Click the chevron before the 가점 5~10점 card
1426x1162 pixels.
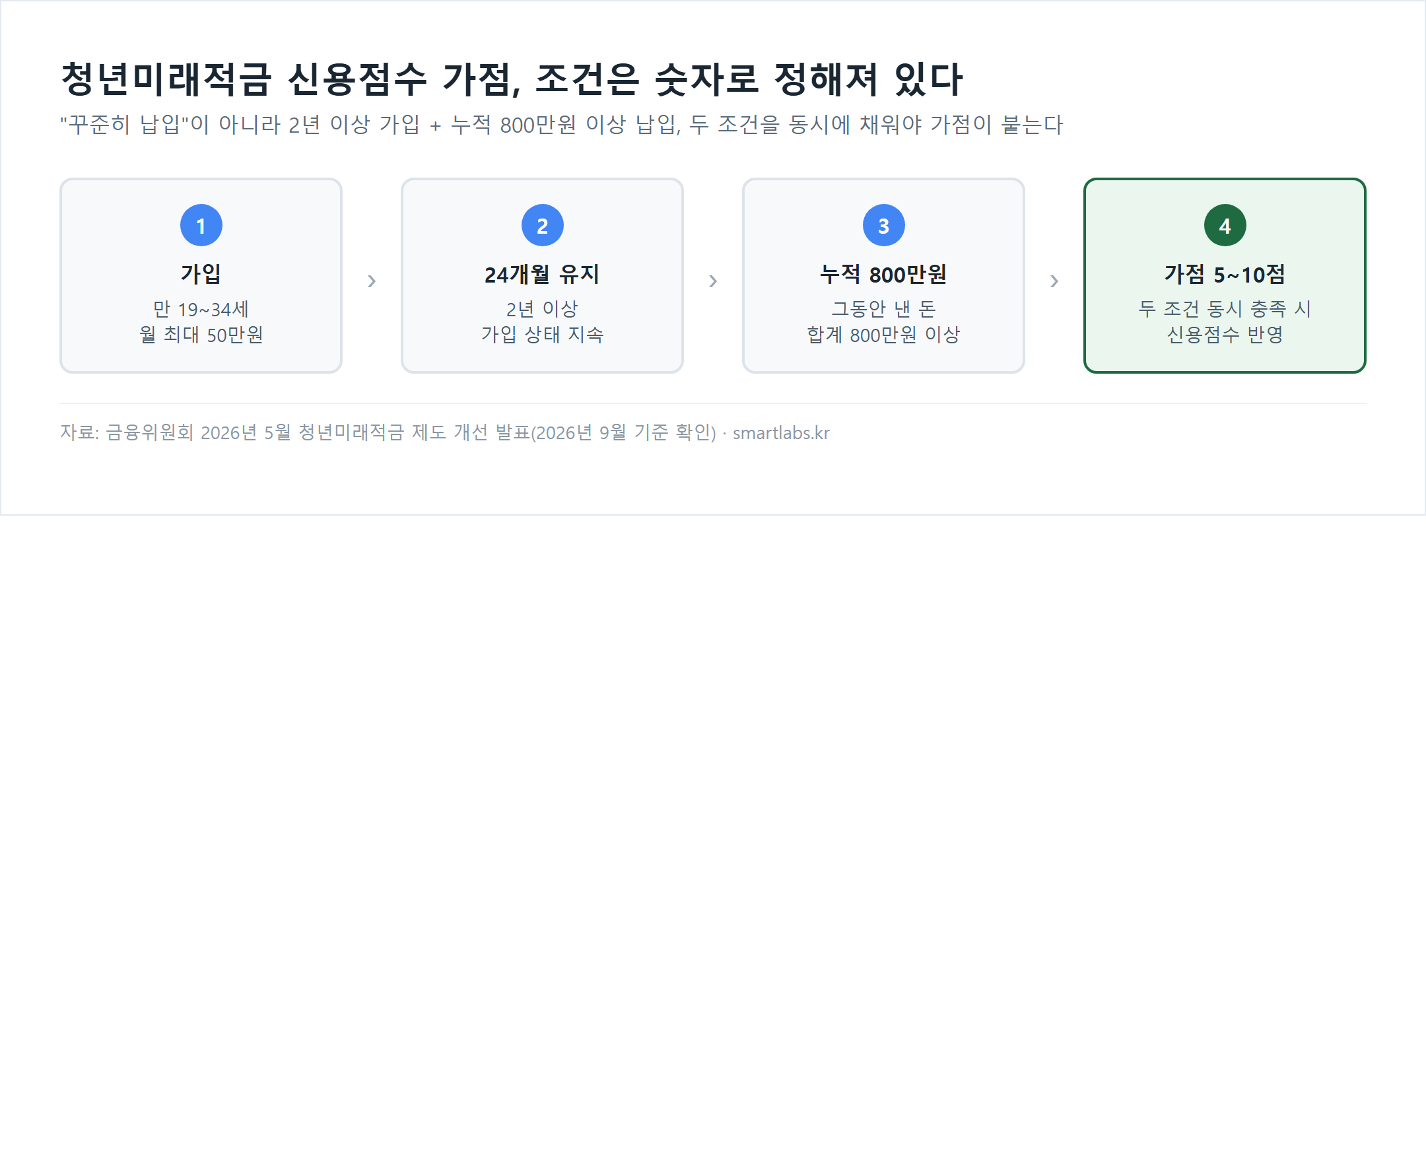(x=1054, y=281)
